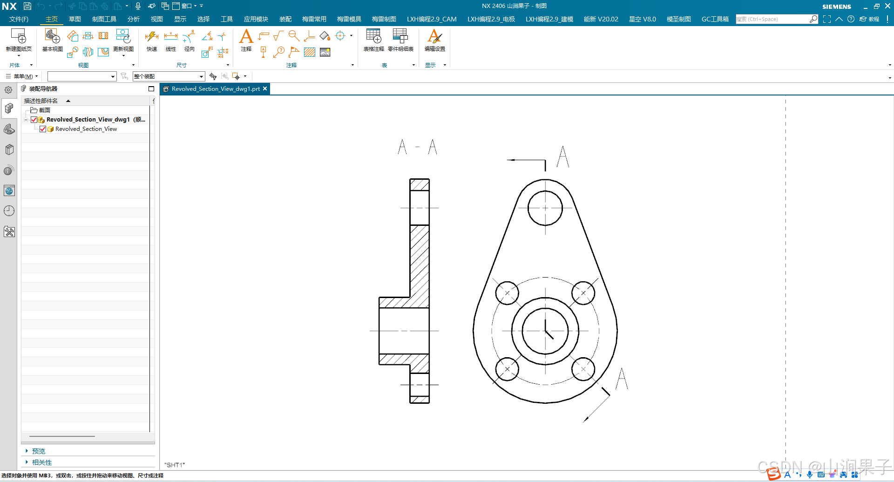Select the Crosshatch icon

(310, 52)
